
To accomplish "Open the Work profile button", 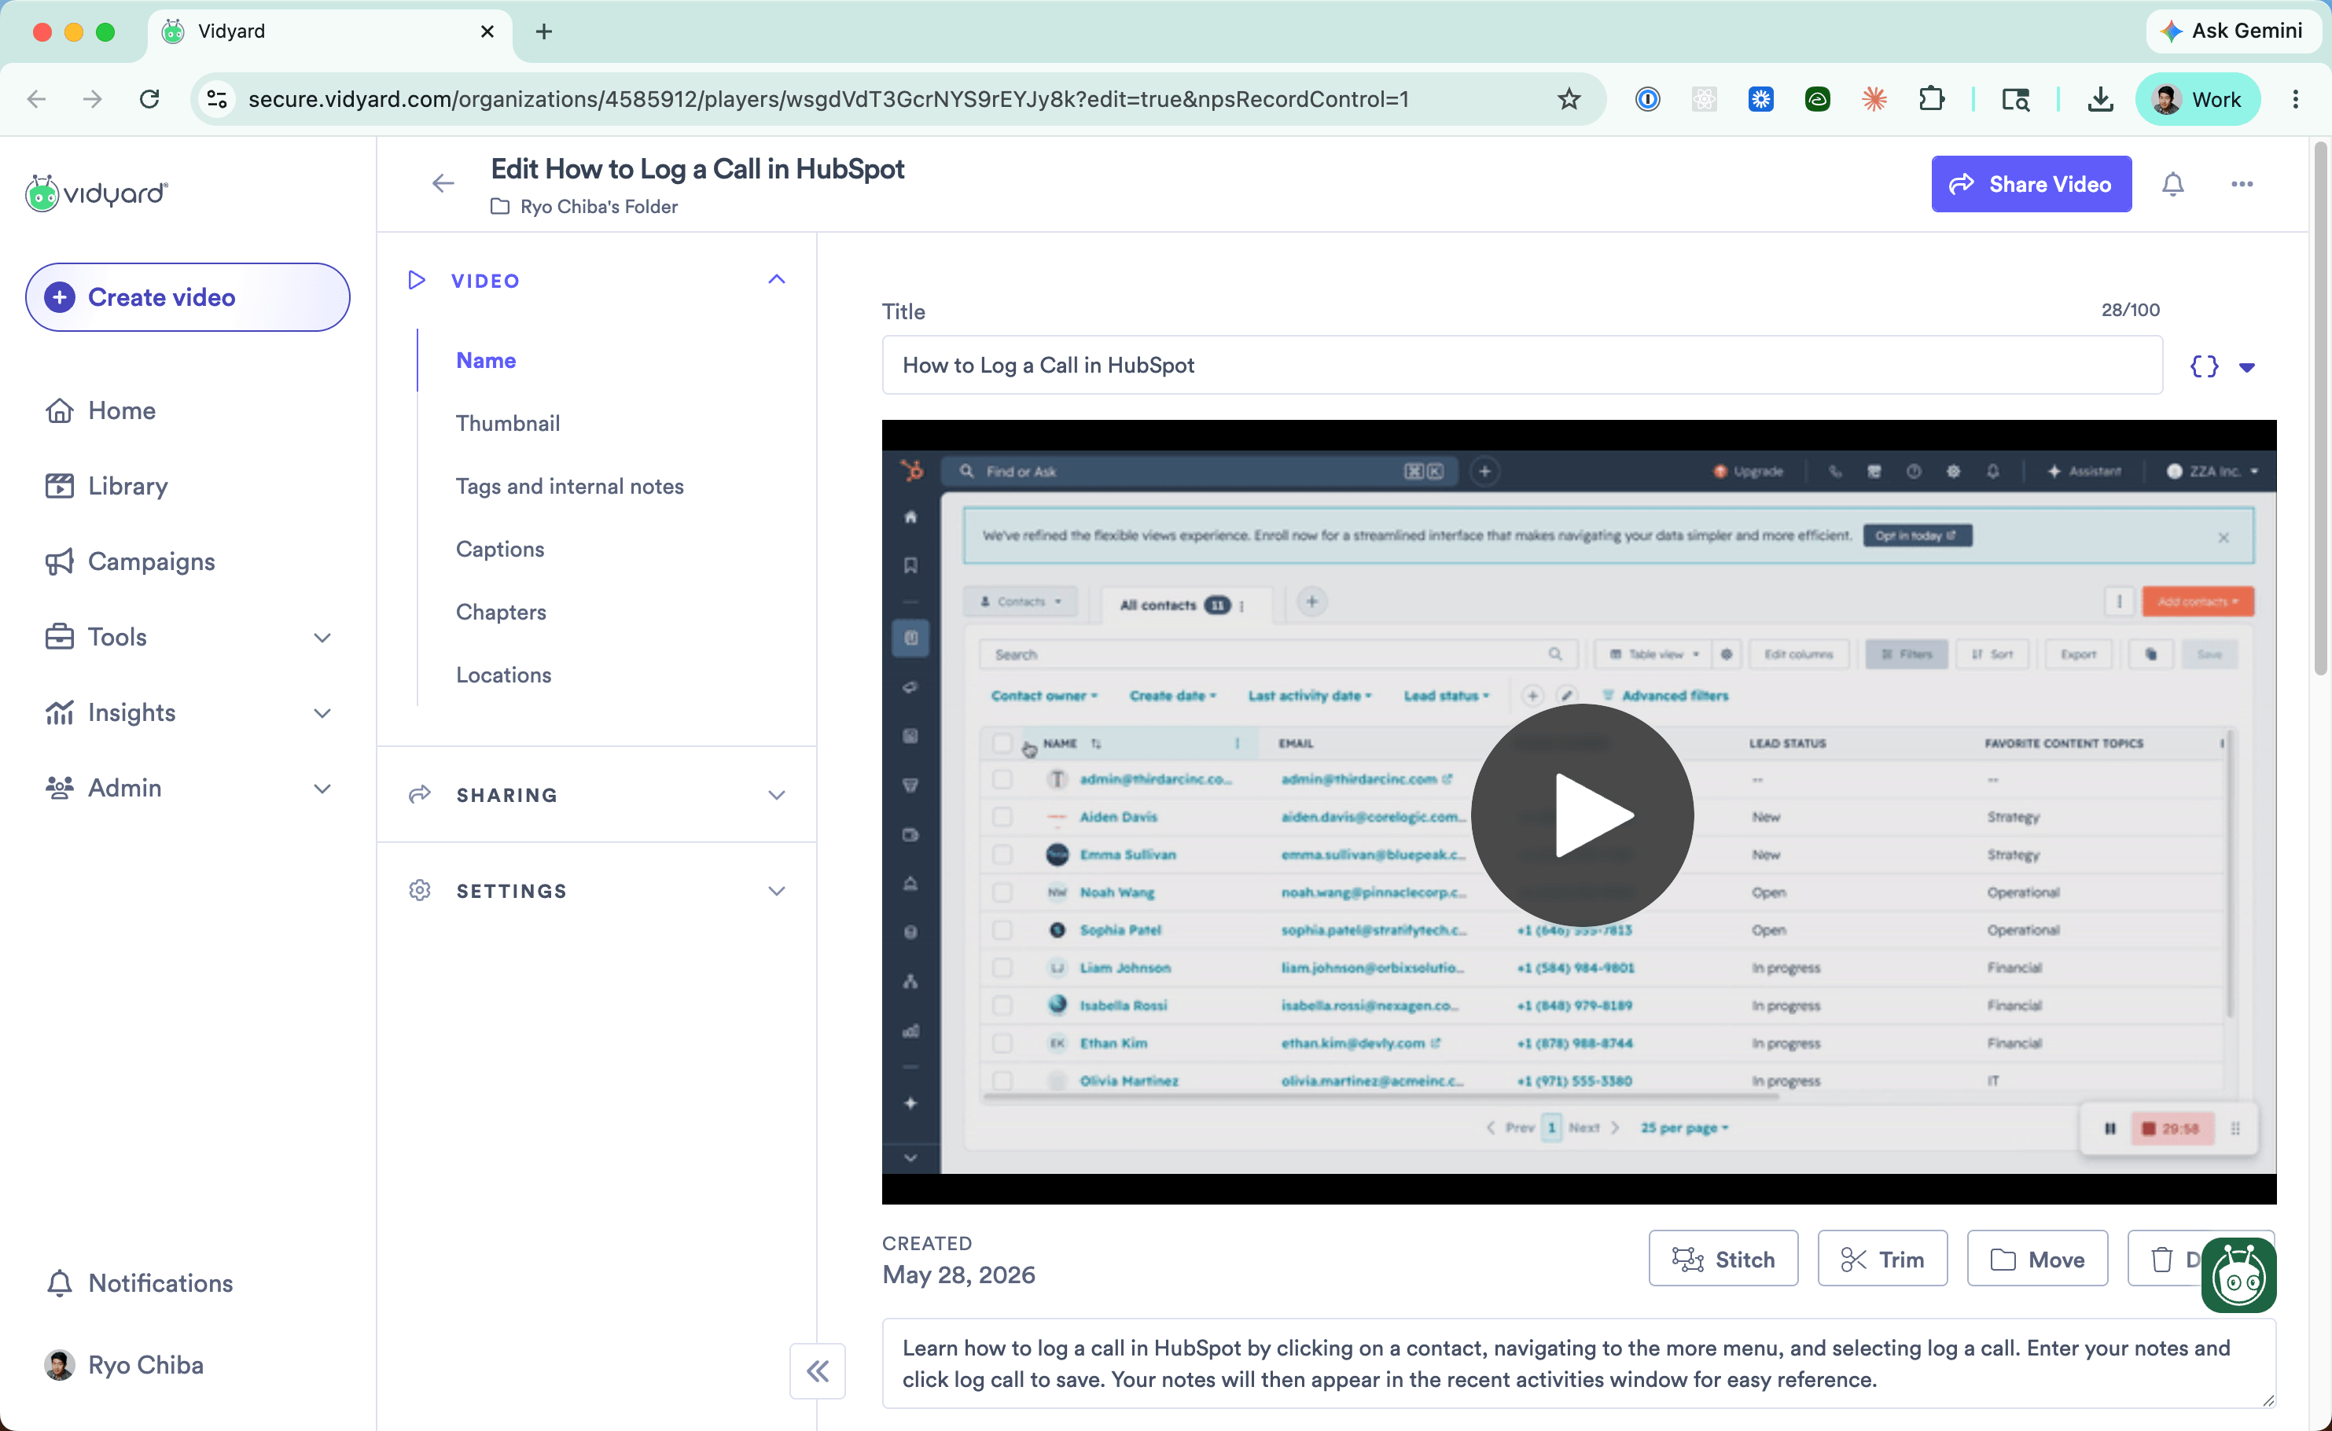I will coord(2198,98).
